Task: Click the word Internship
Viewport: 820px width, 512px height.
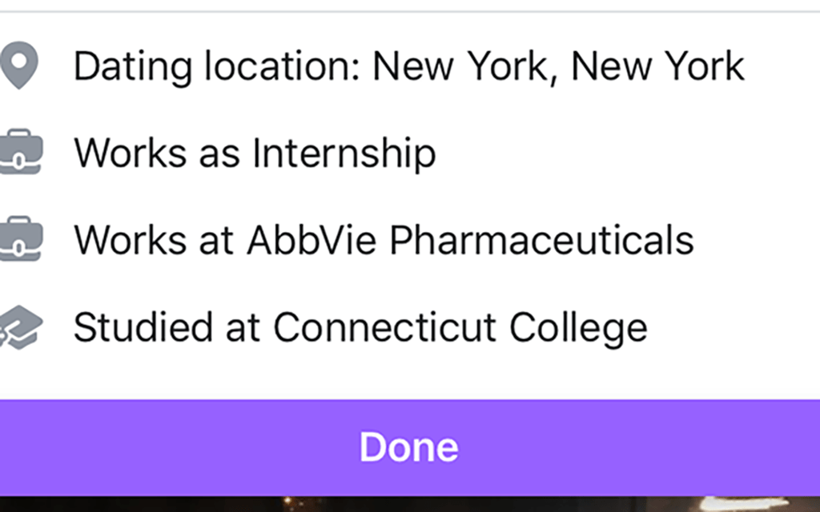Action: pyautogui.click(x=344, y=153)
